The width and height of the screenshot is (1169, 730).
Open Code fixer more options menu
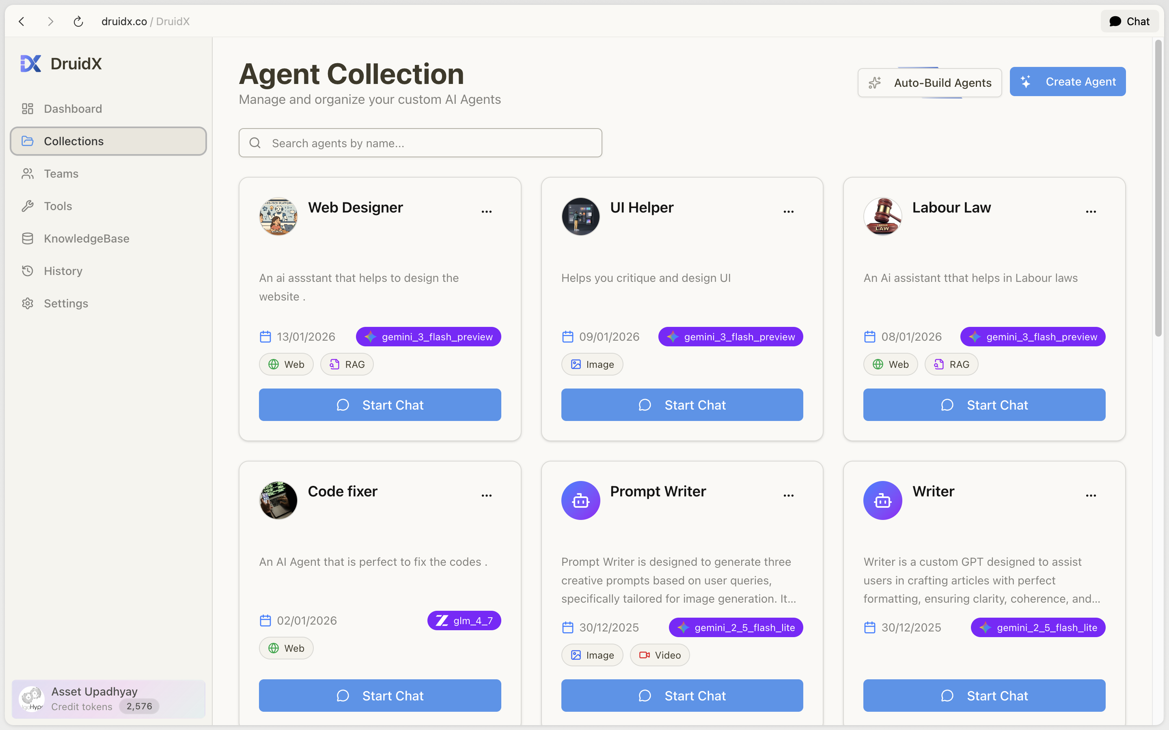486,495
